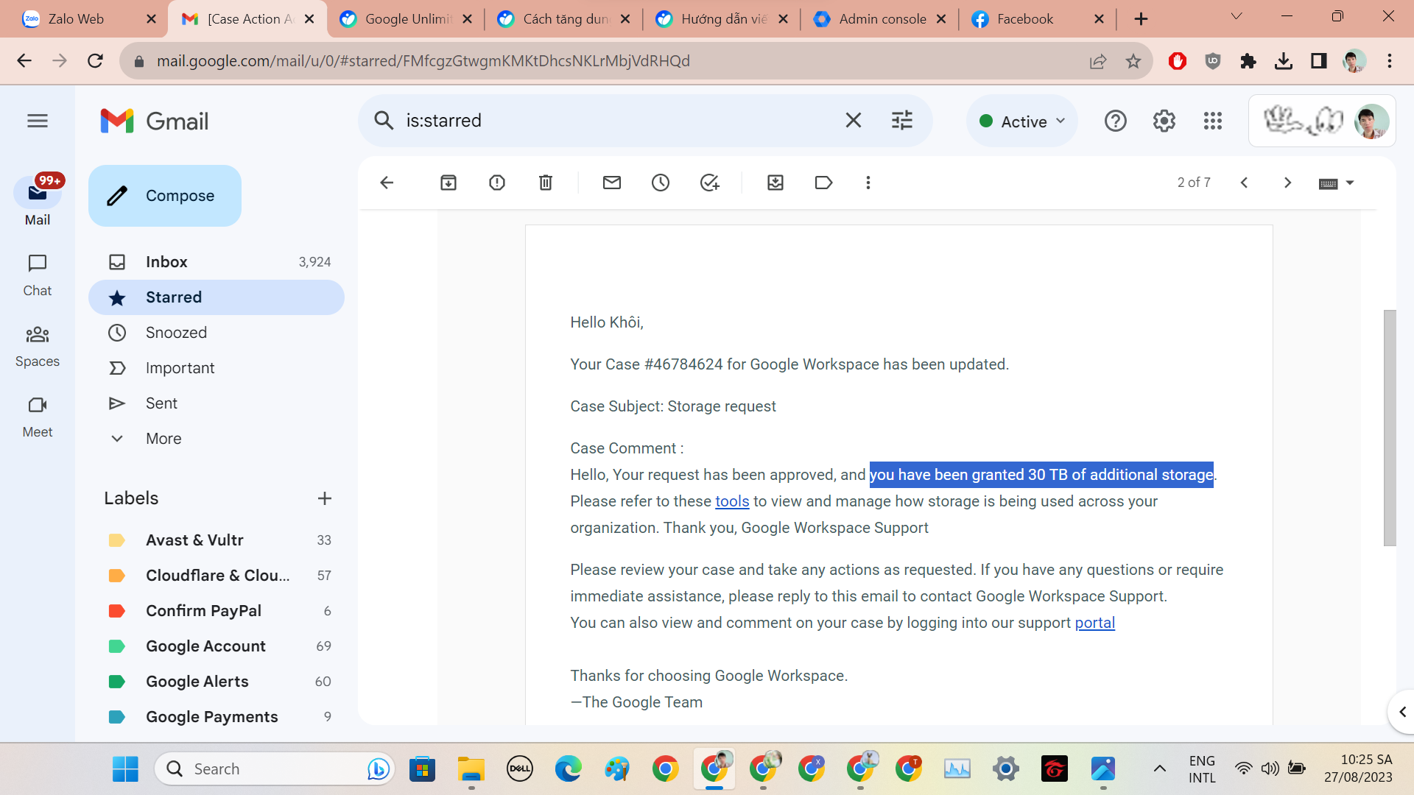1414x795 pixels.
Task: Open Chat in the left rail
Action: pyautogui.click(x=38, y=275)
